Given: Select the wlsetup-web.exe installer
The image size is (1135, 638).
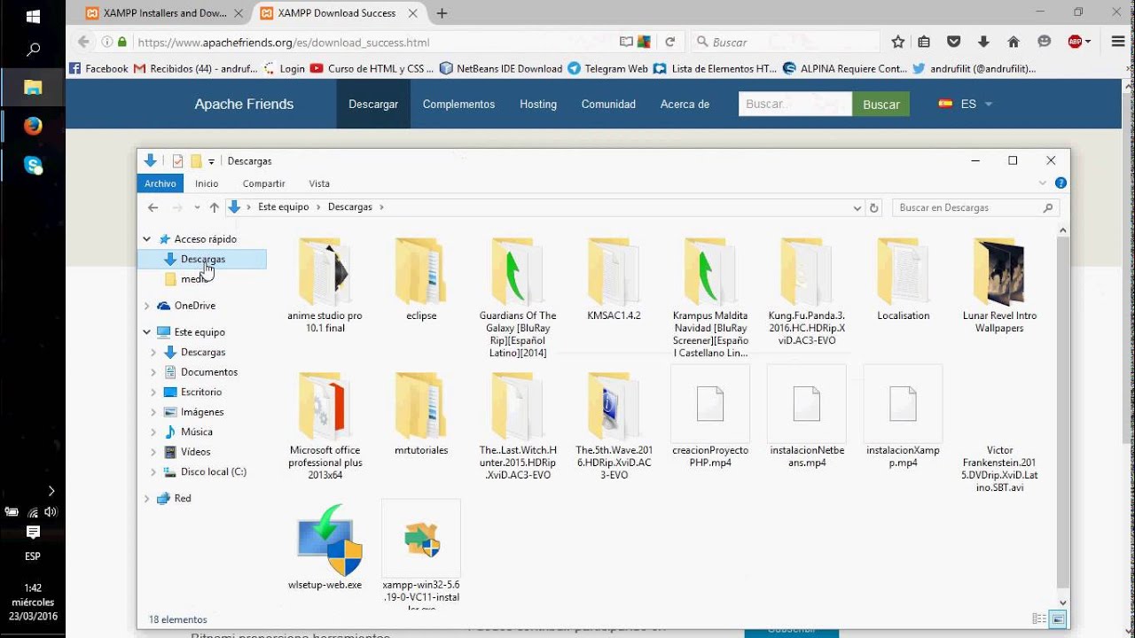Looking at the screenshot, I should click(x=325, y=547).
